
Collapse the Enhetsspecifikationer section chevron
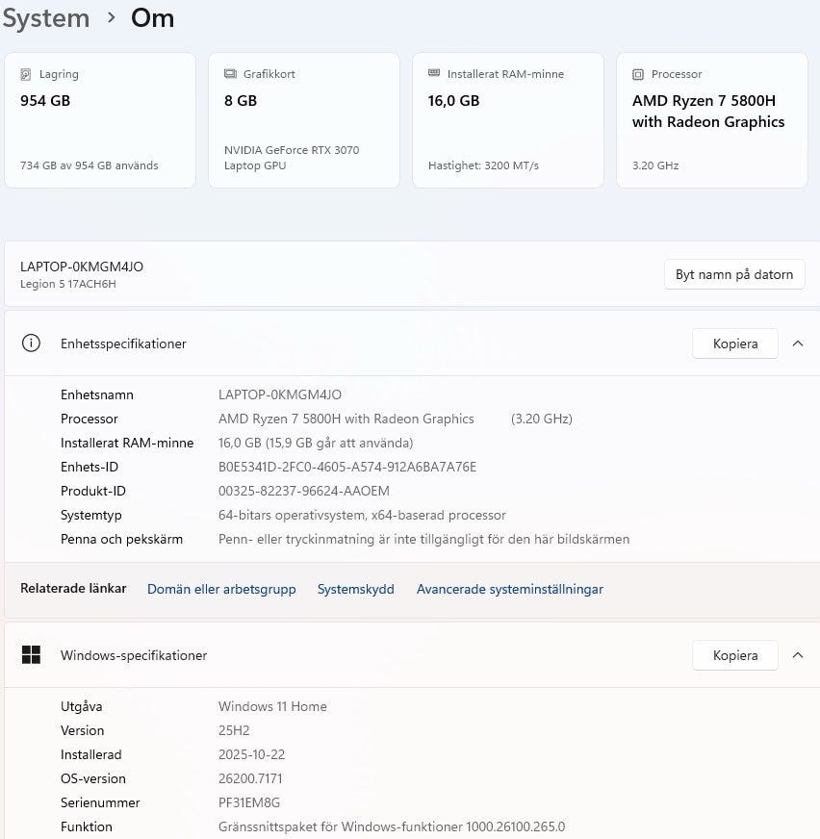coord(798,343)
